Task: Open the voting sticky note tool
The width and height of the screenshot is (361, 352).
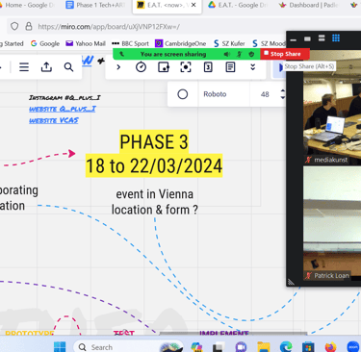Action: click(164, 67)
